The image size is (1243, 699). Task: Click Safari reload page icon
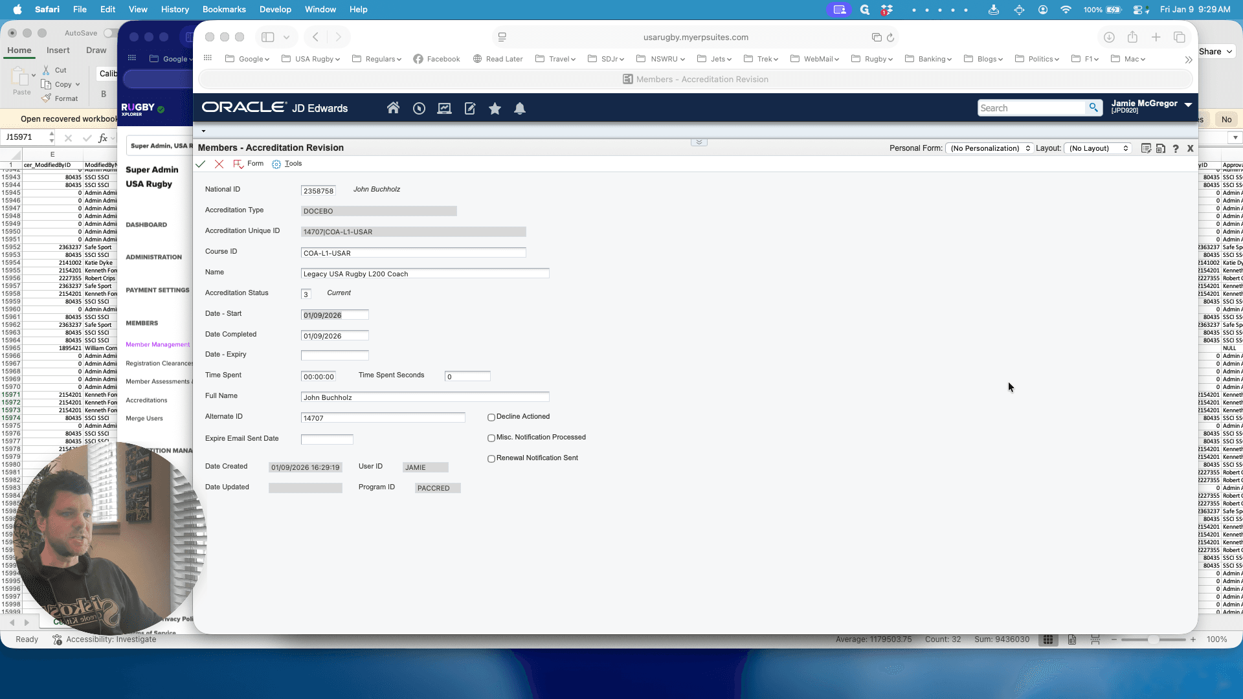click(890, 38)
